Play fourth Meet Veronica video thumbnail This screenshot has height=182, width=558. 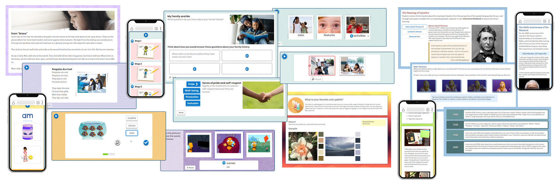click(x=502, y=86)
